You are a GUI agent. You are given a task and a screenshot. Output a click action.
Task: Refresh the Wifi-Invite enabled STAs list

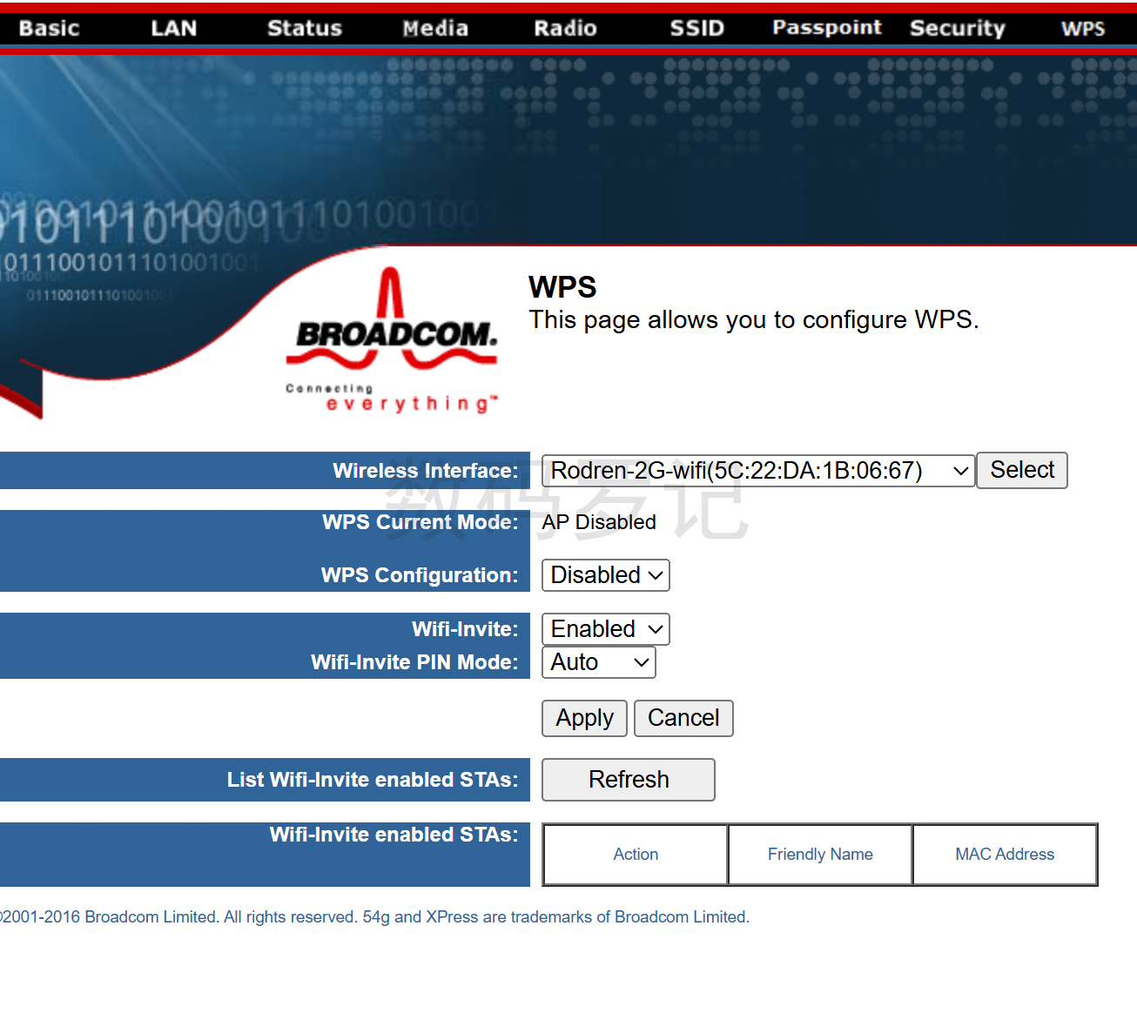(629, 780)
